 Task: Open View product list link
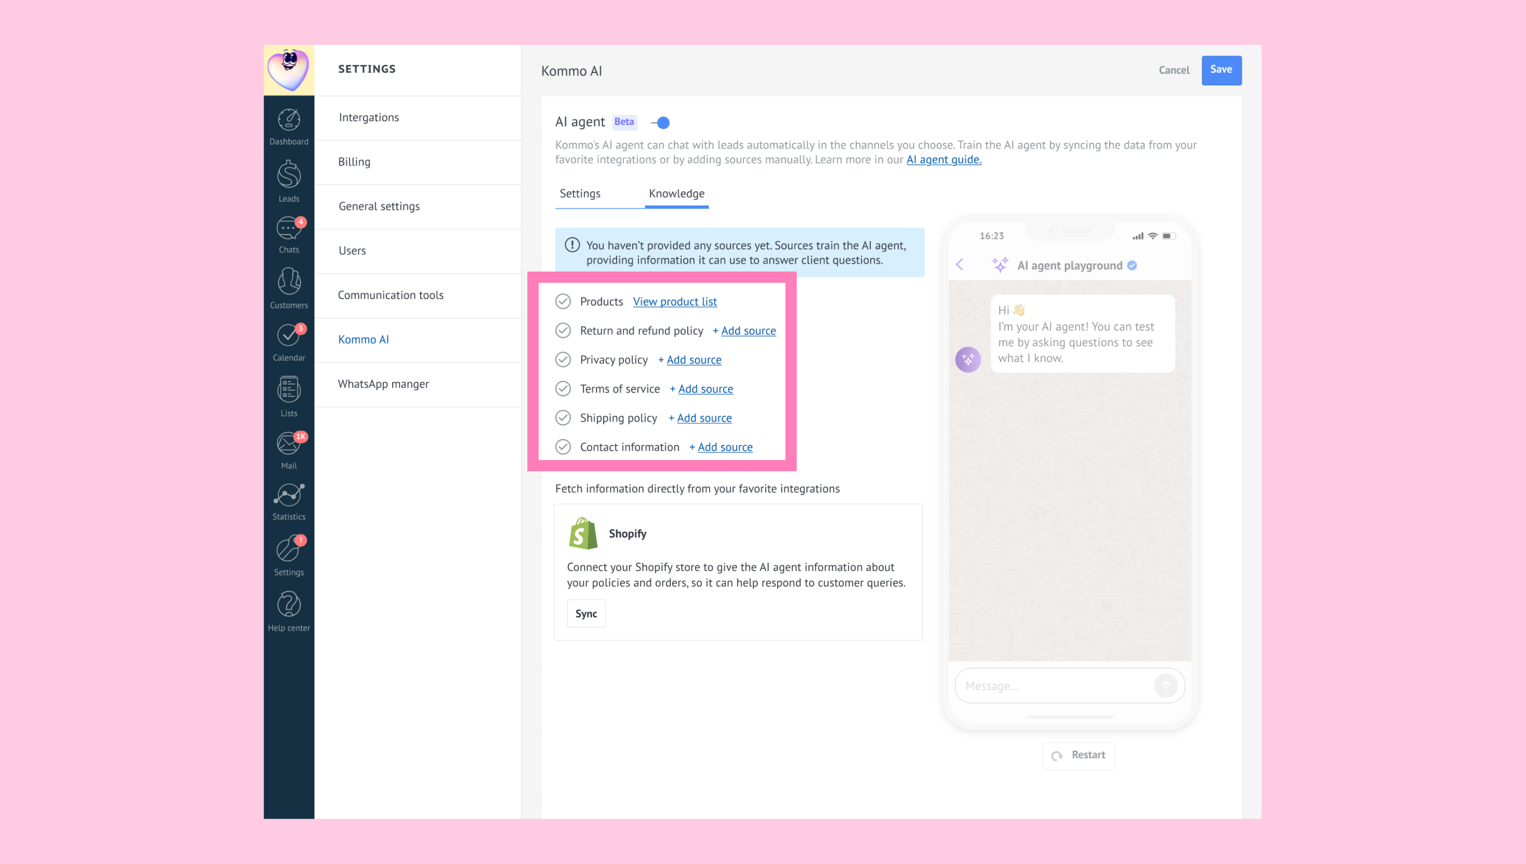coord(674,301)
